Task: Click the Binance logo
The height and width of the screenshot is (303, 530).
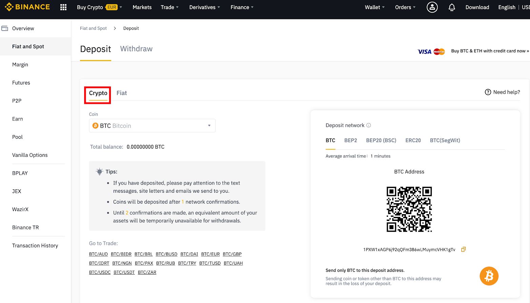Action: click(x=27, y=7)
